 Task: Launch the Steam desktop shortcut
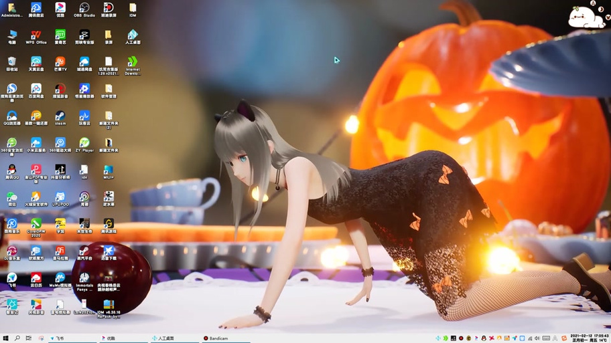60,118
